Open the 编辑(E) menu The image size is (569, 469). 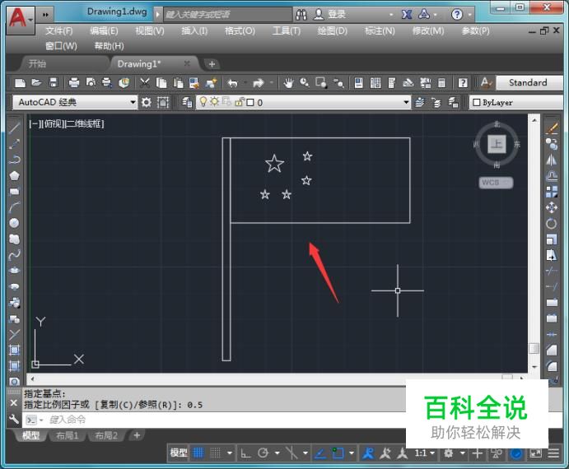point(104,31)
